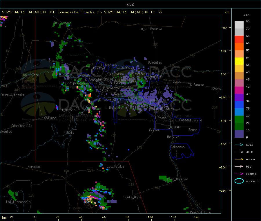Click the Lag.Llancanelo label
The height and width of the screenshot is (221, 261).
coord(18,202)
